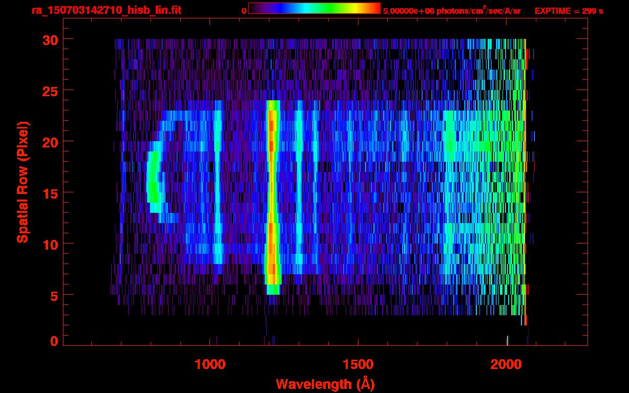Click the 5.00000e+06 photons/cm²/sec/A/sr label
629x393 pixels.
[x=452, y=10]
